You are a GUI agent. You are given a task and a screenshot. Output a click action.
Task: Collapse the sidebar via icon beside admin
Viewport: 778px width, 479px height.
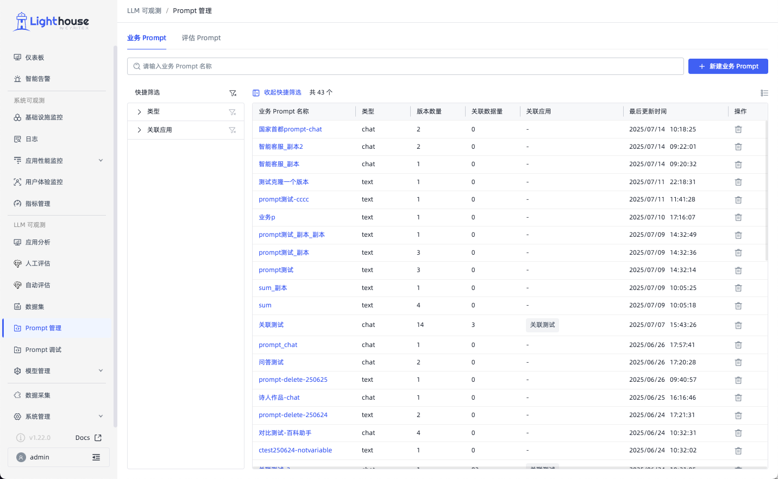96,457
